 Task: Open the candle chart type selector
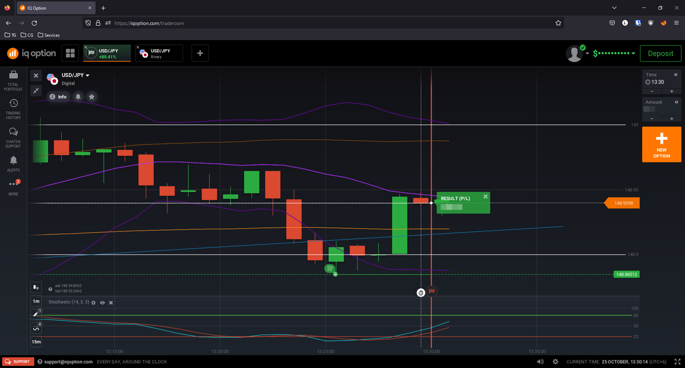point(36,287)
